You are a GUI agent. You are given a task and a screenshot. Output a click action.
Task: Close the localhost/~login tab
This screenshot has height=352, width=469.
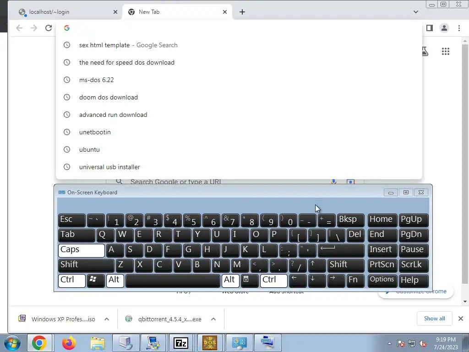click(115, 12)
